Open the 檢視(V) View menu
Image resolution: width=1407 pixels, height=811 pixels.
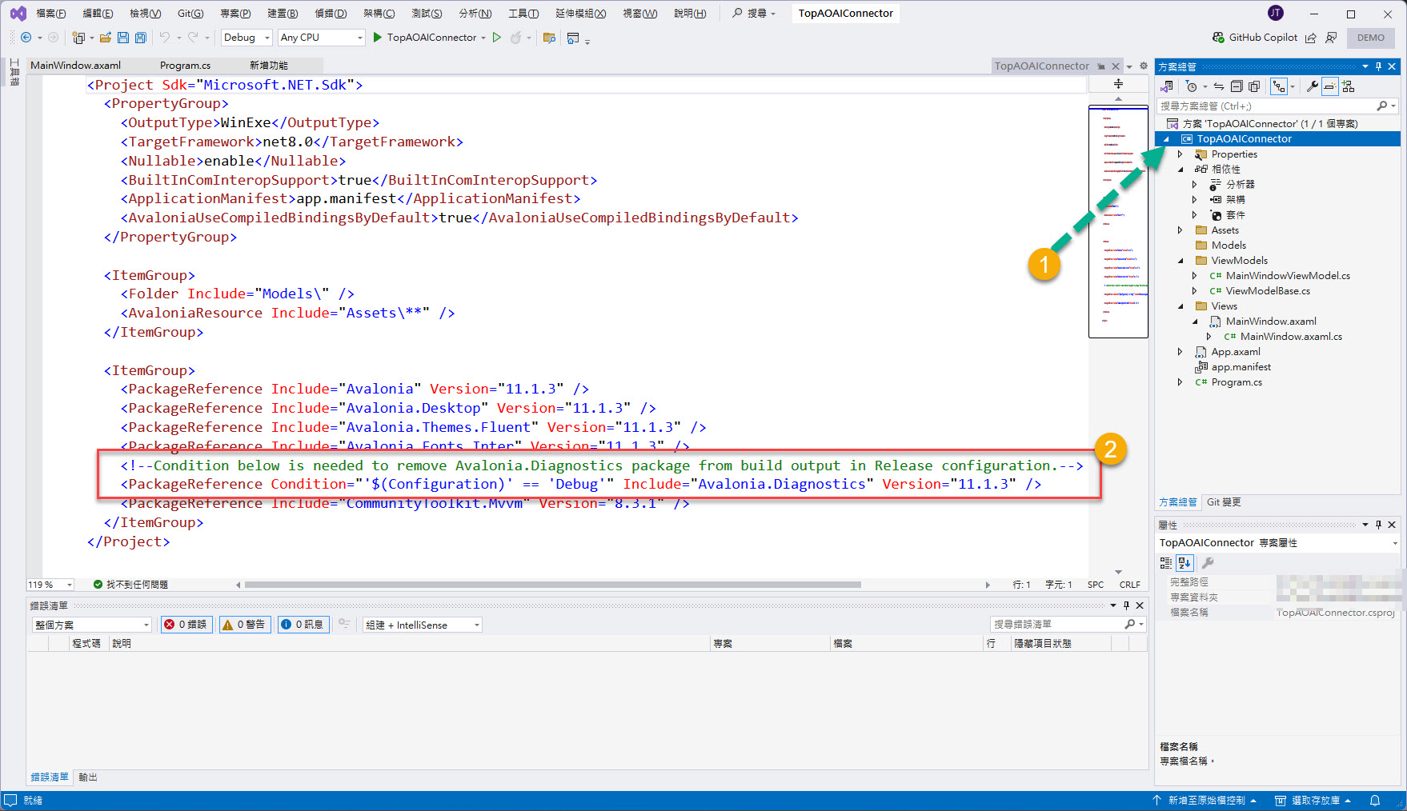(146, 14)
